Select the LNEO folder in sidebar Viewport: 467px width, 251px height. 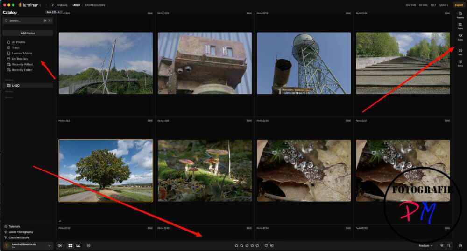28,86
